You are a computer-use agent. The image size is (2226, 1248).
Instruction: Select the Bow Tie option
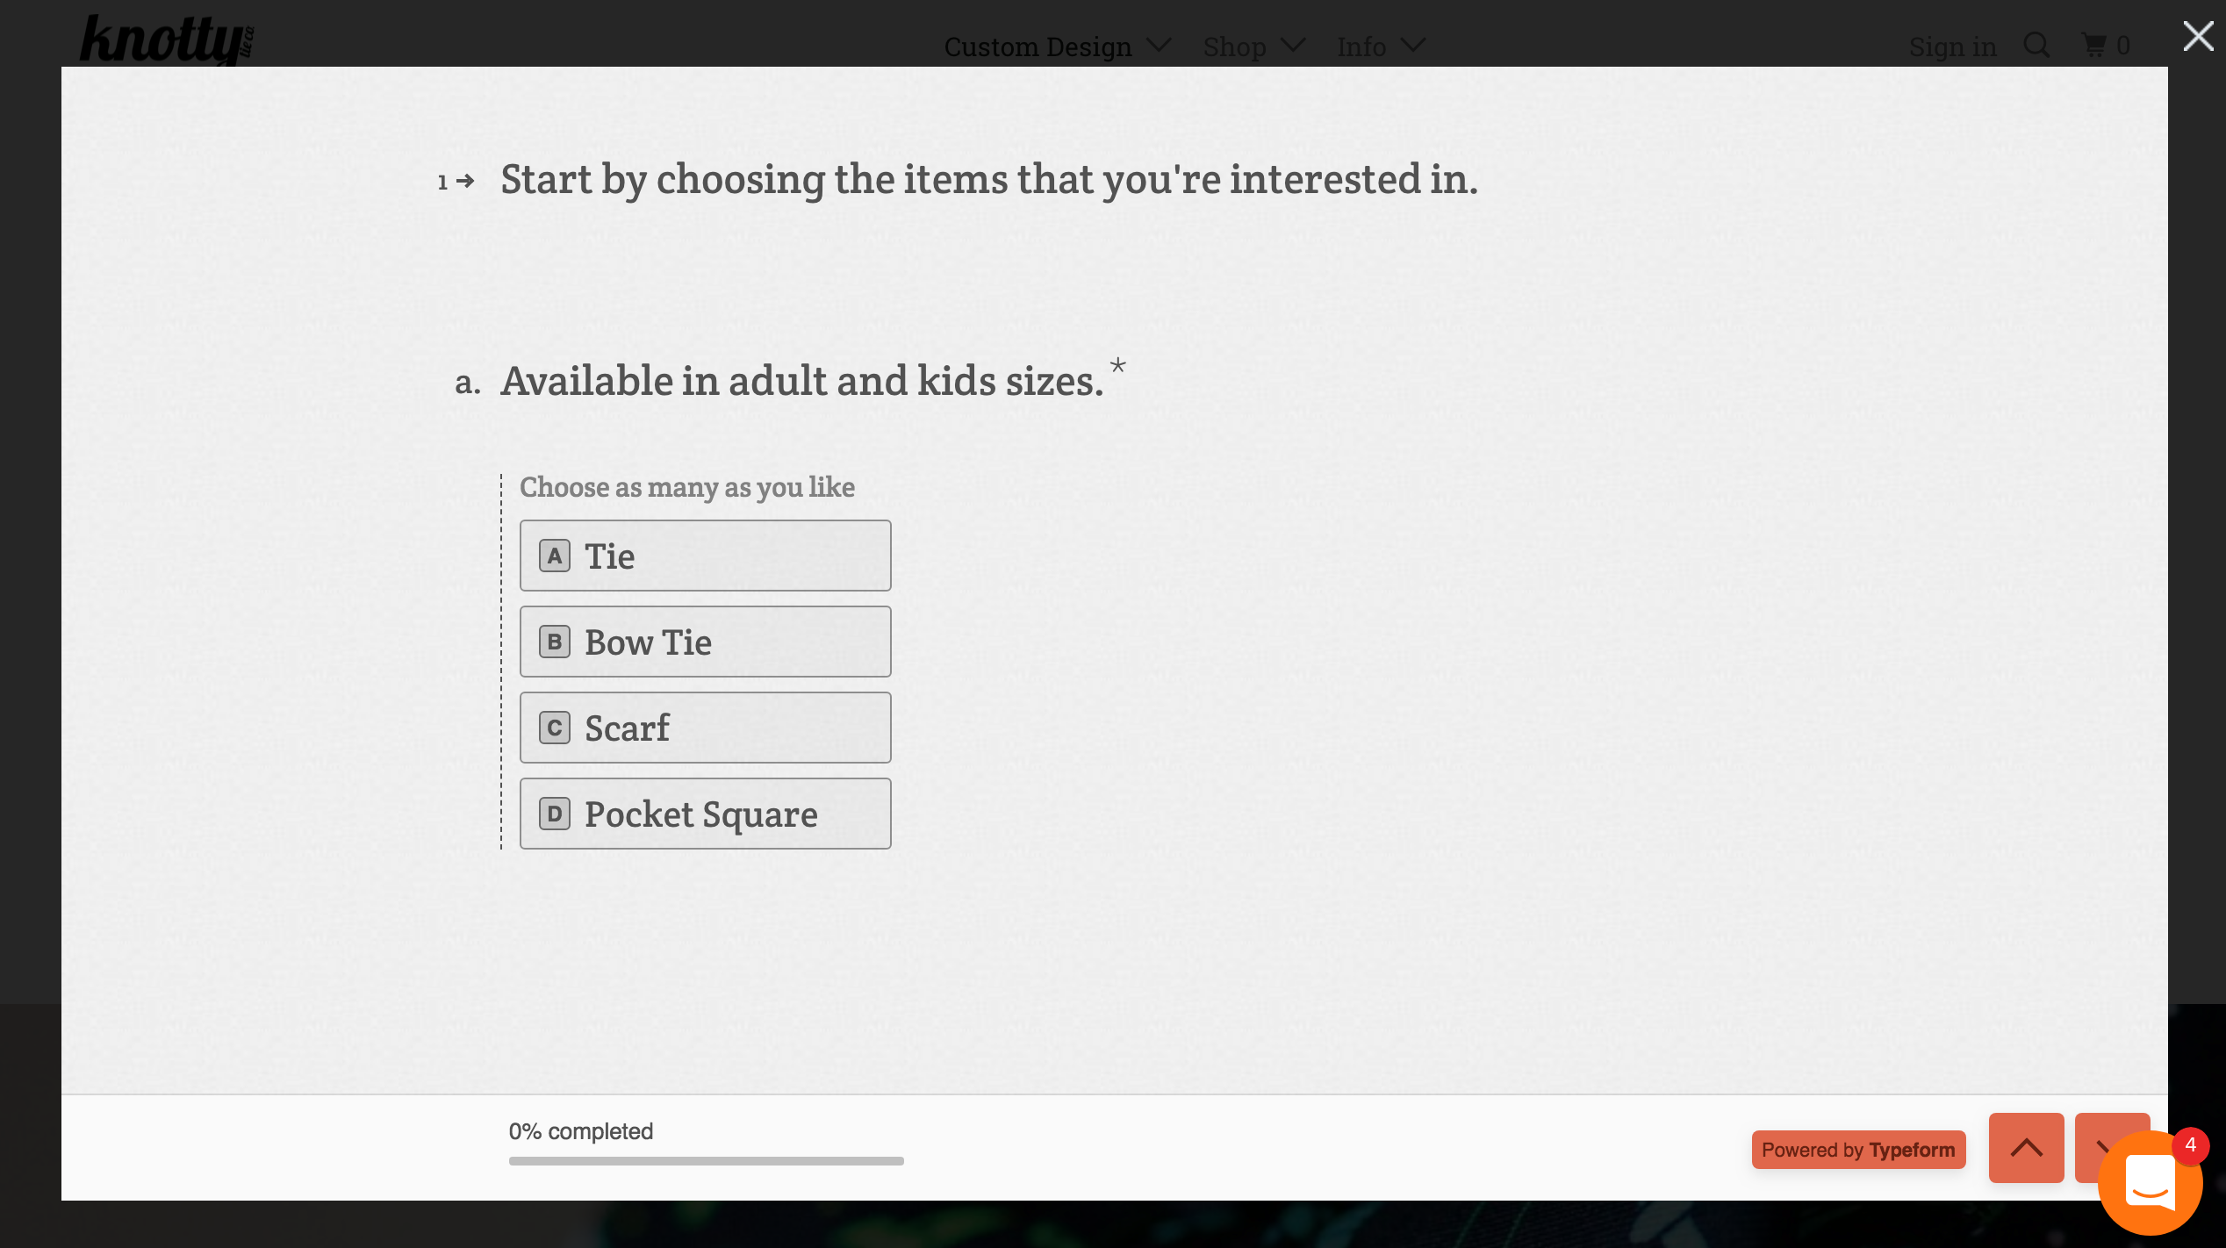705,642
